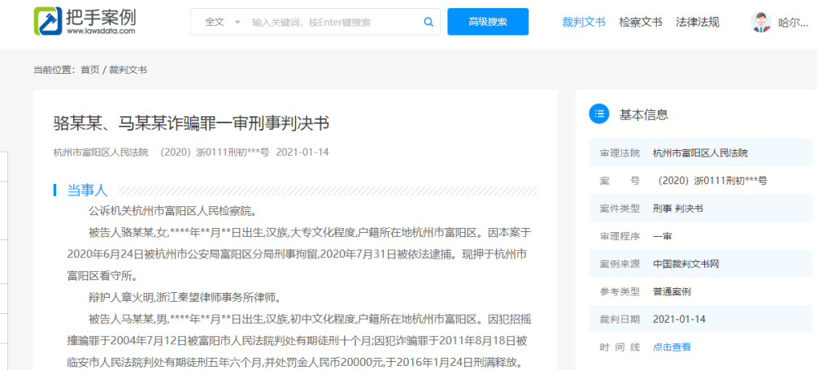Open the user avatar profile
This screenshot has height=370, width=818.
pyautogui.click(x=760, y=22)
